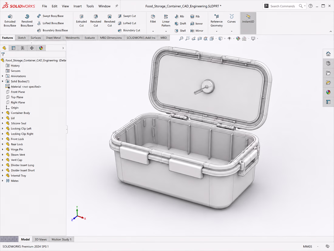This screenshot has height=251, width=334.
Task: Open ConfigurationManager tab icon
Action: (22, 48)
